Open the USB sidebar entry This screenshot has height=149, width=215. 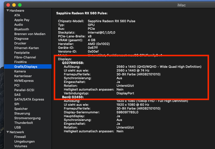pos(17,127)
